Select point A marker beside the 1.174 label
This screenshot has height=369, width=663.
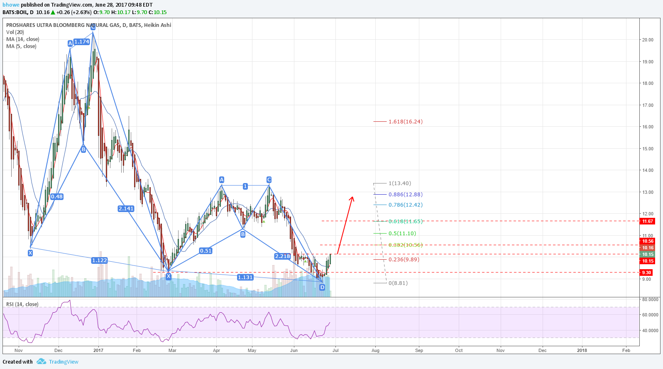coord(70,43)
